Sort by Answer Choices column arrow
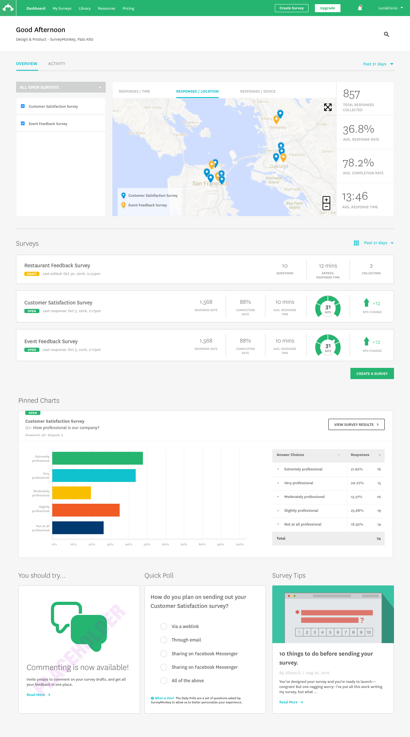 coord(339,455)
